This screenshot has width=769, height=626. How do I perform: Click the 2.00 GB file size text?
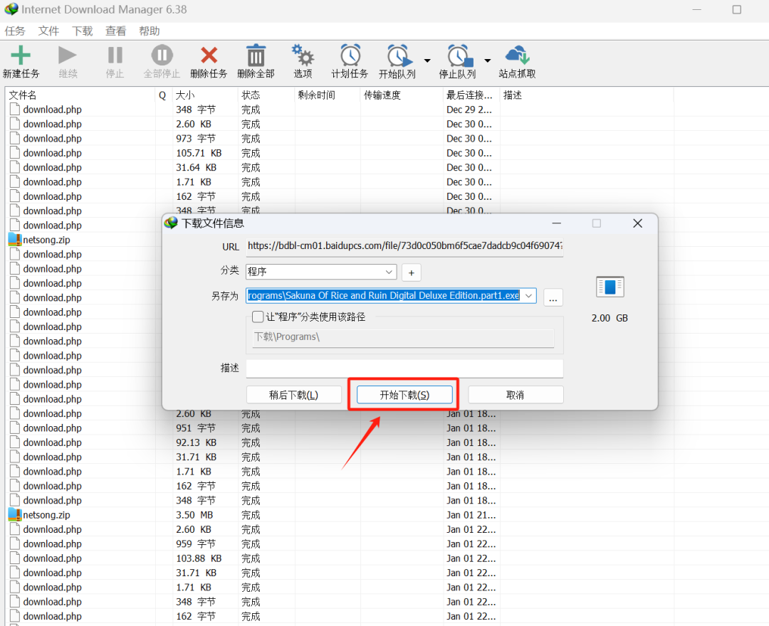tap(610, 318)
